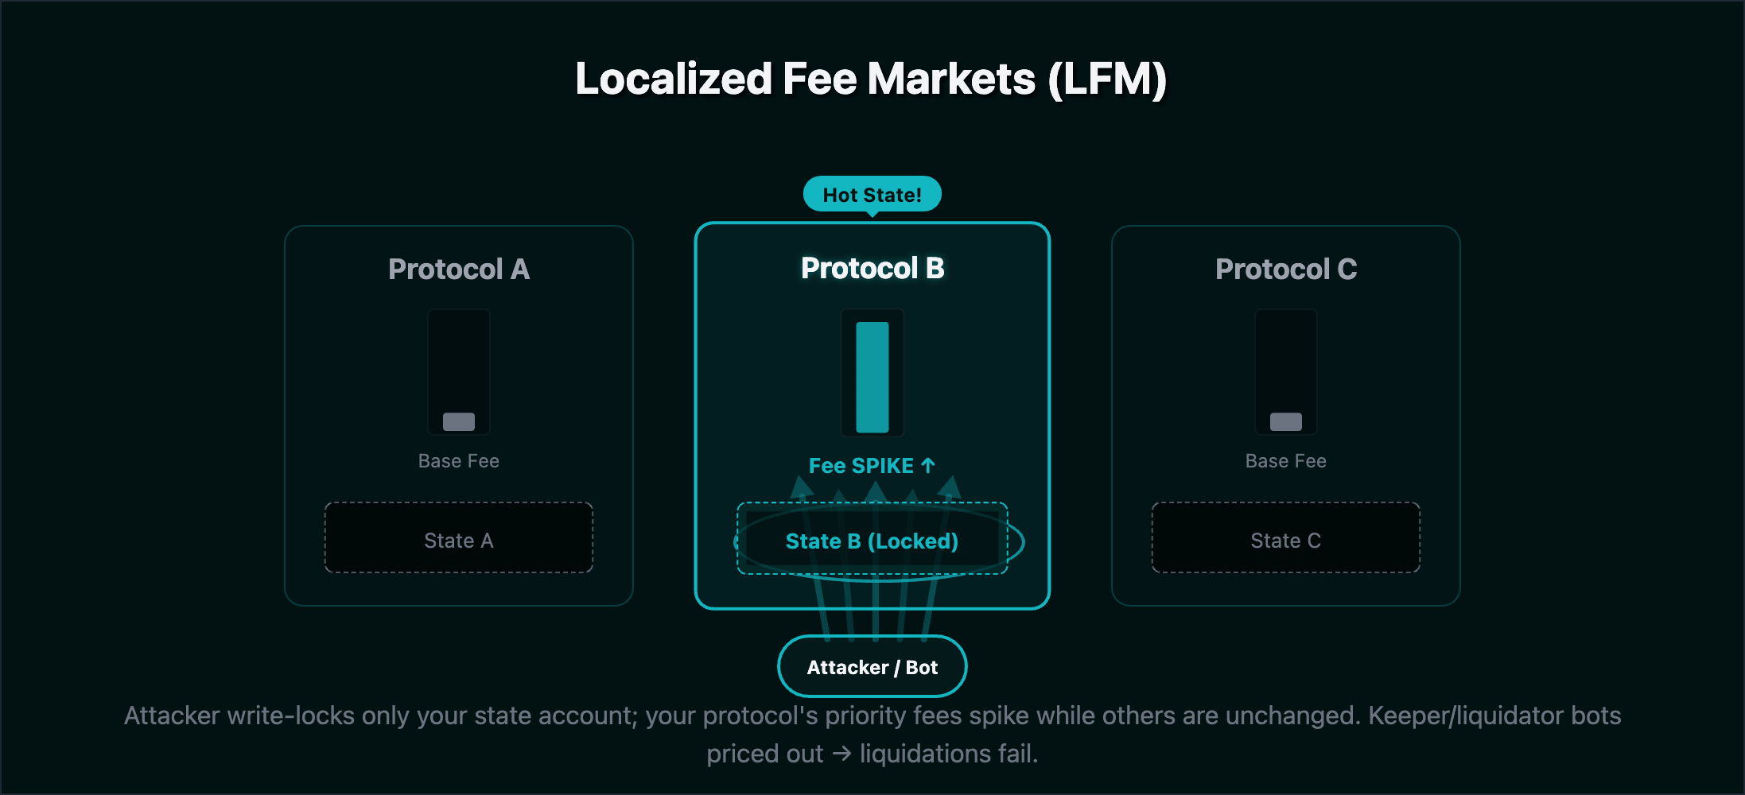
Task: Click the Protocol B heading
Action: click(872, 268)
